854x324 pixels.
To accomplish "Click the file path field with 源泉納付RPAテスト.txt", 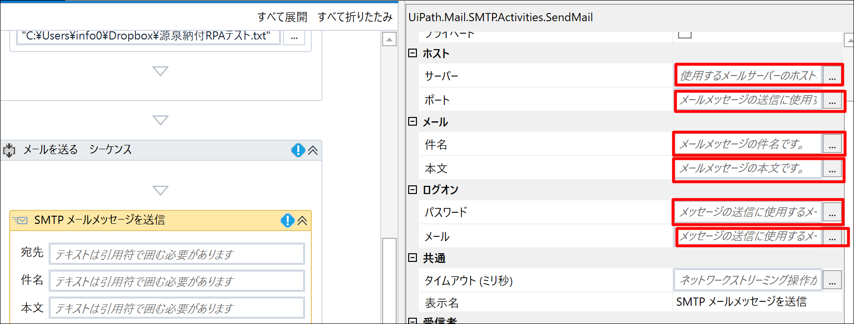I will (x=148, y=37).
